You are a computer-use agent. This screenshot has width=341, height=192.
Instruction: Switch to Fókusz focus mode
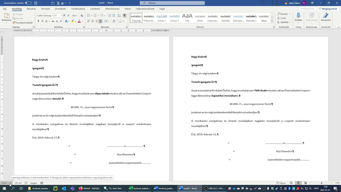(281, 183)
